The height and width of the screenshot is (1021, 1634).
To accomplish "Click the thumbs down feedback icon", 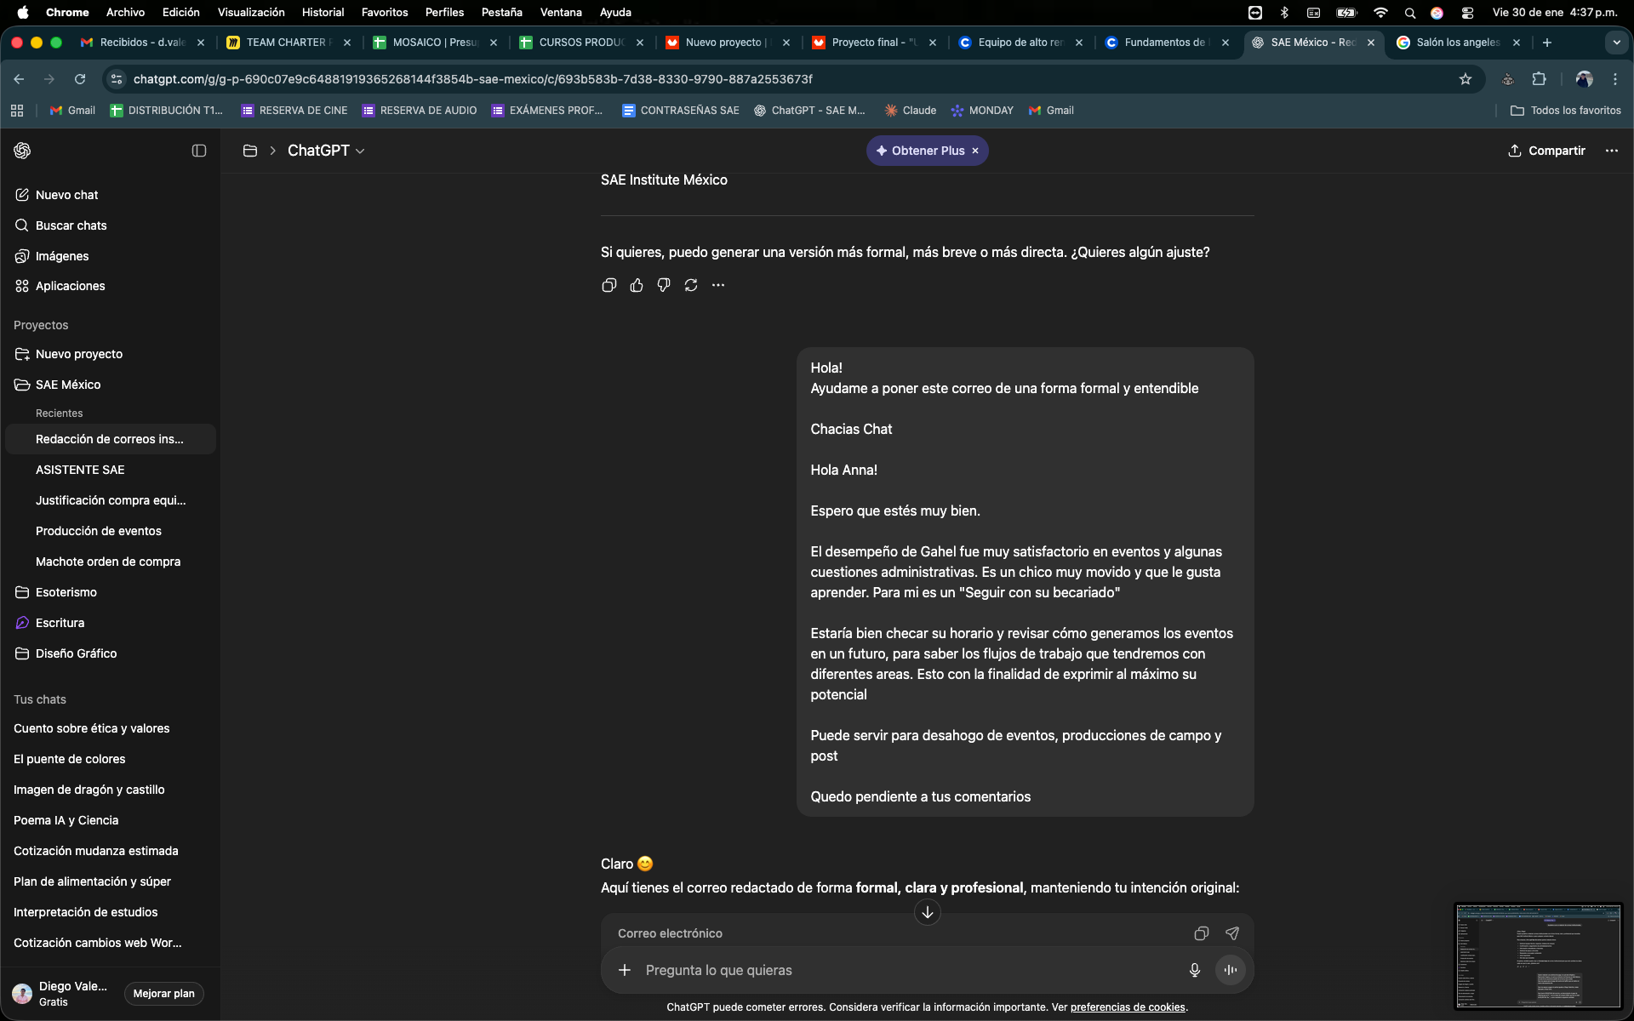I will pyautogui.click(x=664, y=285).
